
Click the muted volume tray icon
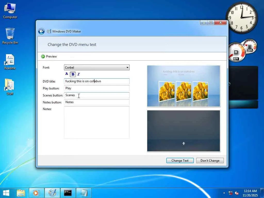(237, 193)
